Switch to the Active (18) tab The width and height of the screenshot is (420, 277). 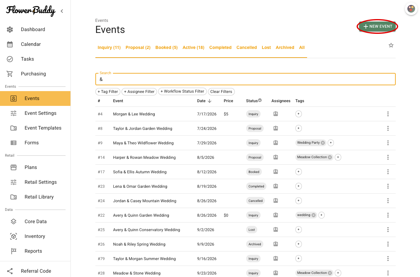point(194,47)
